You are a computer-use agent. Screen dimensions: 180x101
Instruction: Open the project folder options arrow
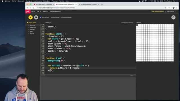[x=39, y=23]
